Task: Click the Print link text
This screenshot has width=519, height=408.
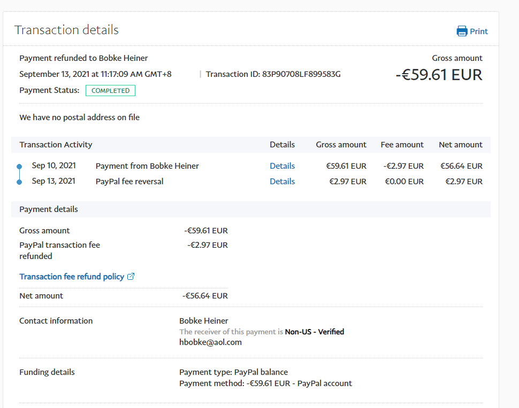Action: coord(479,32)
